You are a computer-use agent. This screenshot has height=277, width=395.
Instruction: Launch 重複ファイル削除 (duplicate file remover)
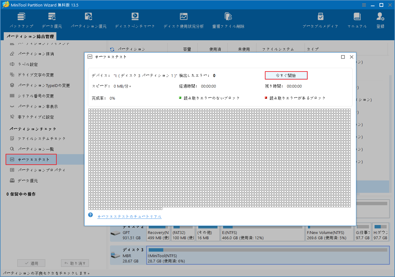coord(228,19)
